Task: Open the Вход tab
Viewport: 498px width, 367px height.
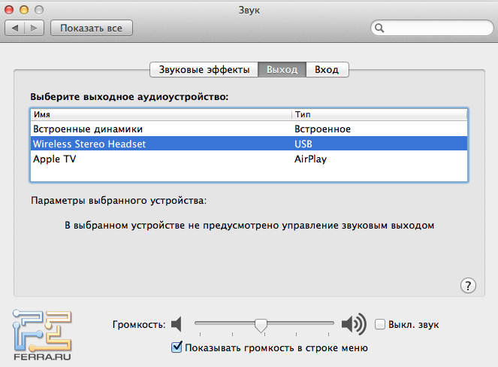Action: (327, 70)
